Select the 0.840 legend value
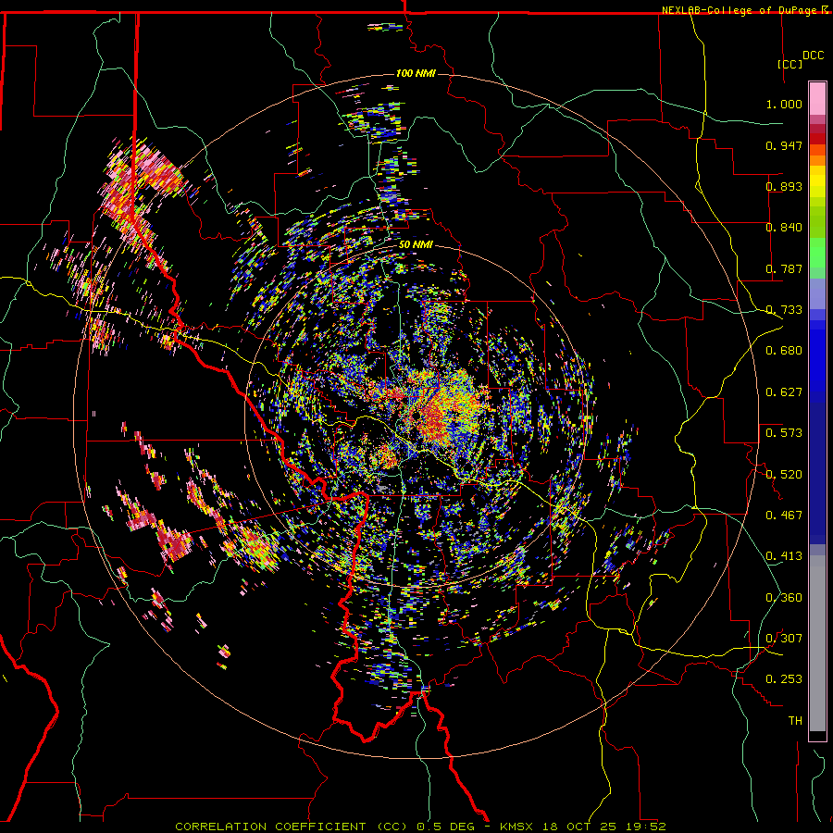This screenshot has width=833, height=833. click(784, 228)
